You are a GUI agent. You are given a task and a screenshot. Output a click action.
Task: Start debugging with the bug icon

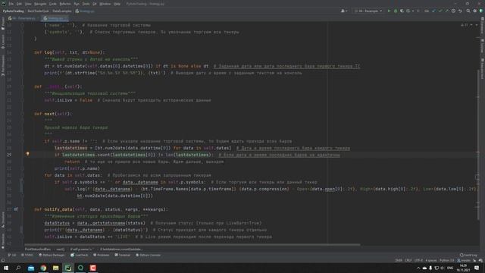pos(396,11)
